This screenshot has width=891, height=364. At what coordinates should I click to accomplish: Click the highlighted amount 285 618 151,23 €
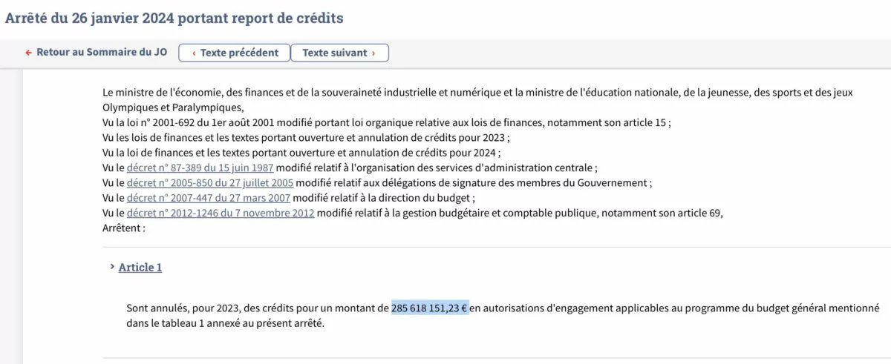click(x=430, y=308)
